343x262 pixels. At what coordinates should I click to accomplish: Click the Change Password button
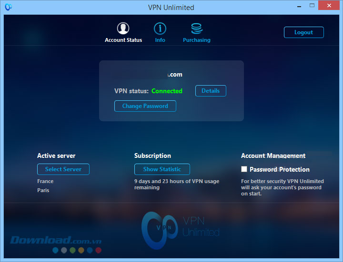click(145, 106)
